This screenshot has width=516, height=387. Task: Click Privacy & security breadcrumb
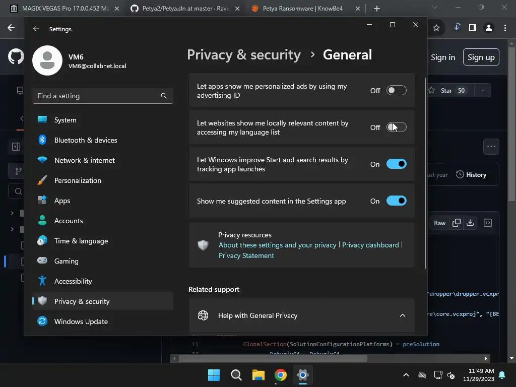[x=244, y=54]
